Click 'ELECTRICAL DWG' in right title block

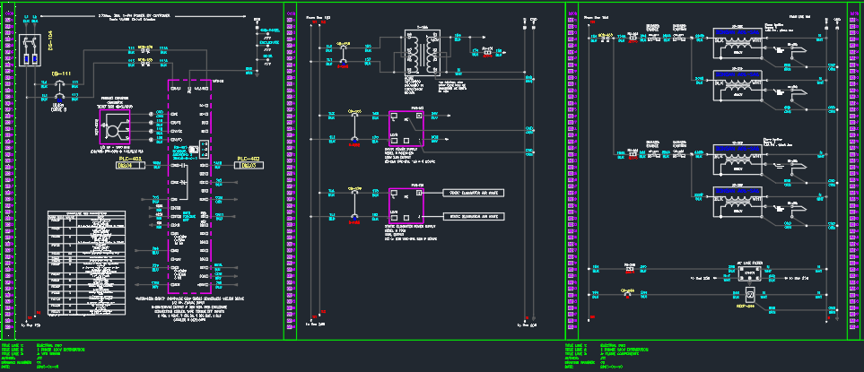point(614,344)
